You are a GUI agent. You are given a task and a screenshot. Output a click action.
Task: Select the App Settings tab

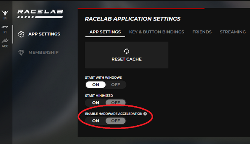[105, 32]
